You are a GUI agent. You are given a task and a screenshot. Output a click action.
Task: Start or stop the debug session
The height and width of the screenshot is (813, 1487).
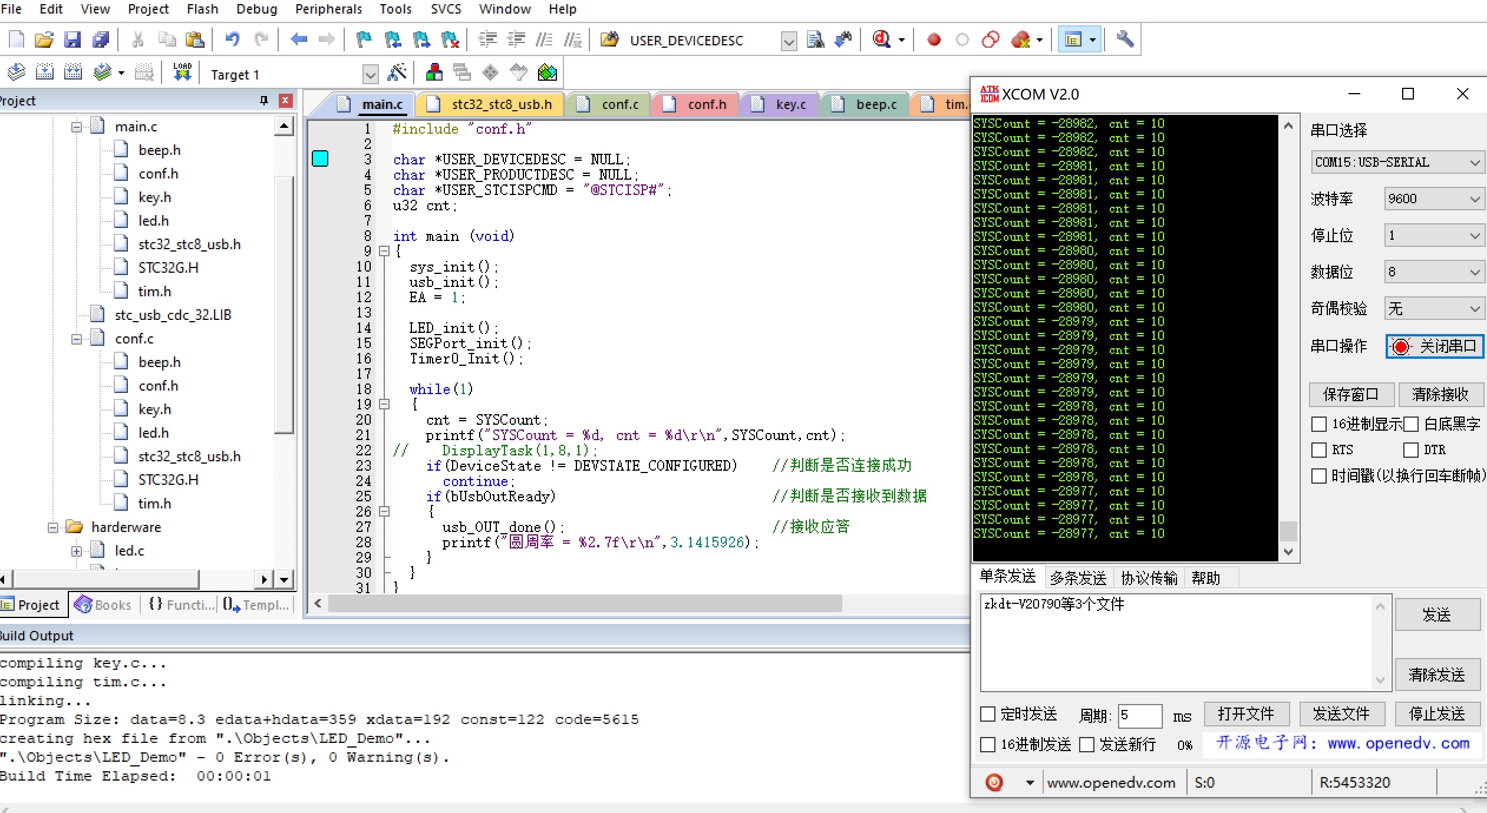882,39
